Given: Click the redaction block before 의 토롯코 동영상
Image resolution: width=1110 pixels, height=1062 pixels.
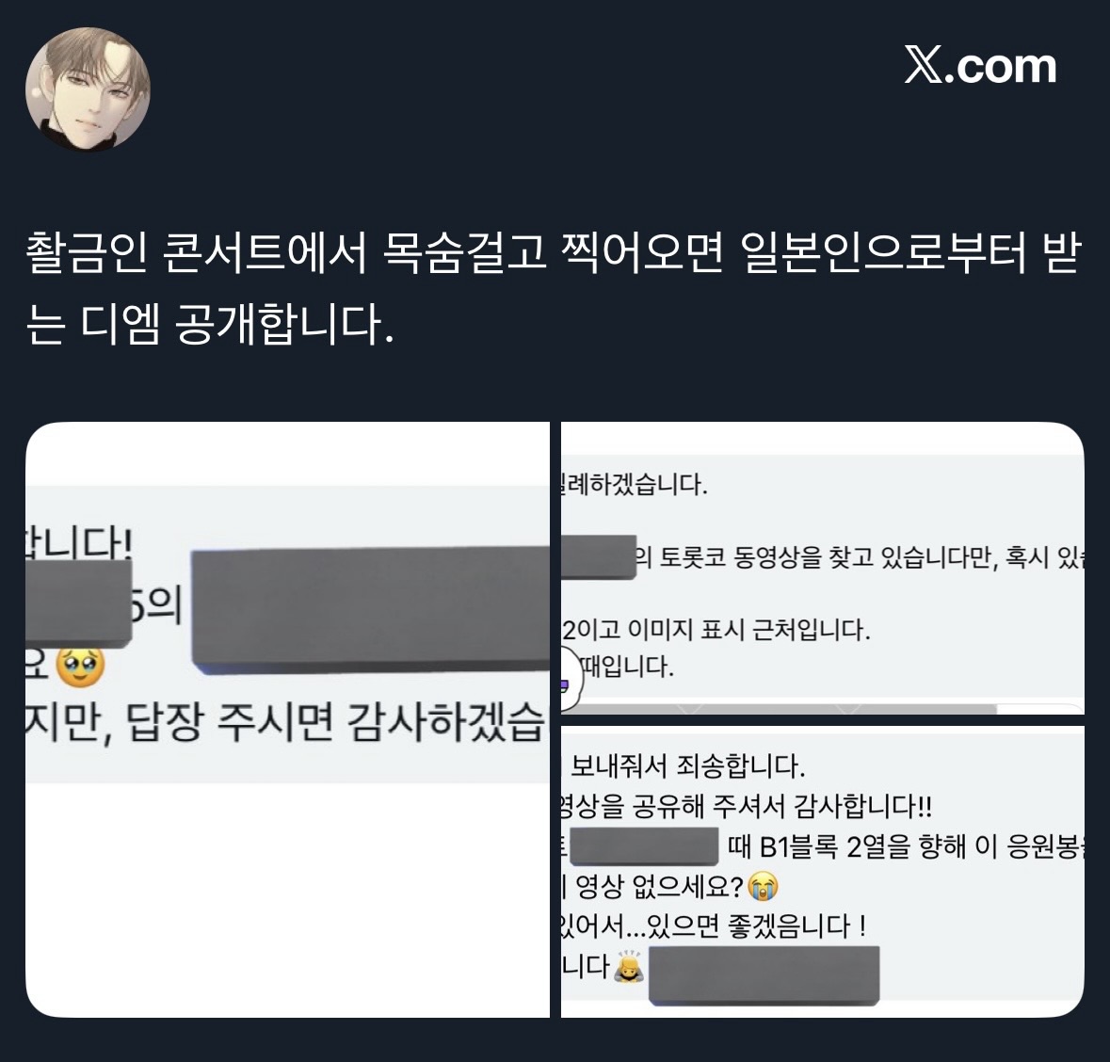Looking at the screenshot, I should pyautogui.click(x=599, y=557).
